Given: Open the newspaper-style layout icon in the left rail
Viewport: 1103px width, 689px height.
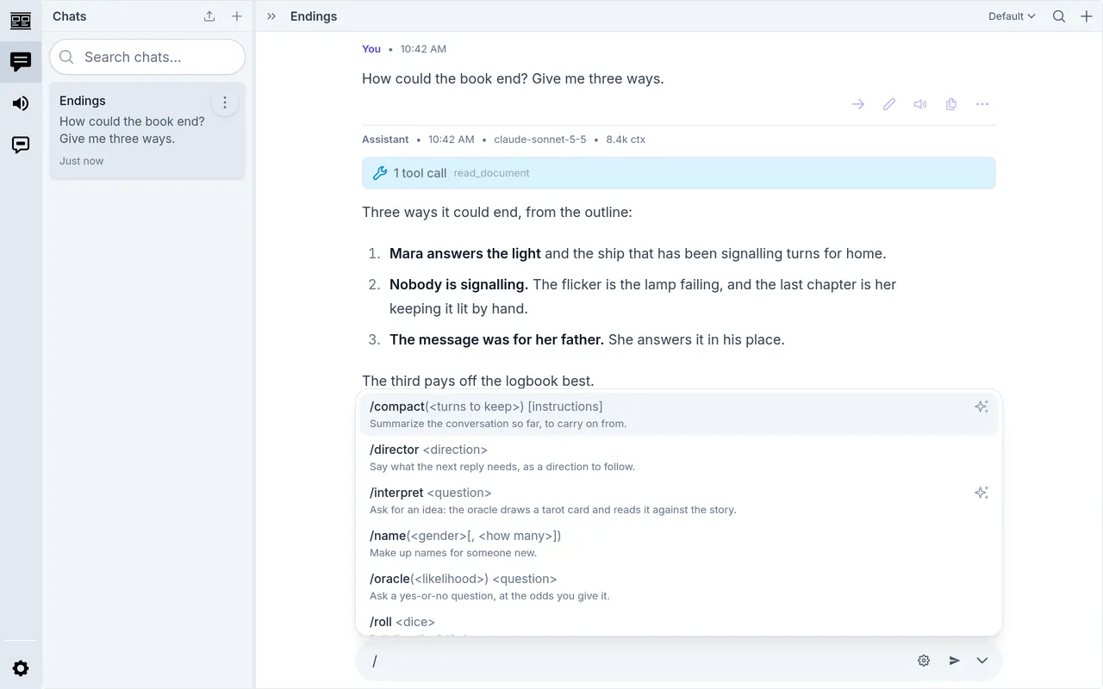Looking at the screenshot, I should (21, 21).
